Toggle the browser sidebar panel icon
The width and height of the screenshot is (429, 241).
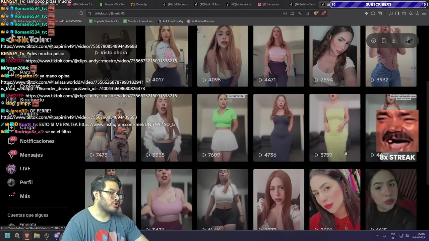pos(397,13)
